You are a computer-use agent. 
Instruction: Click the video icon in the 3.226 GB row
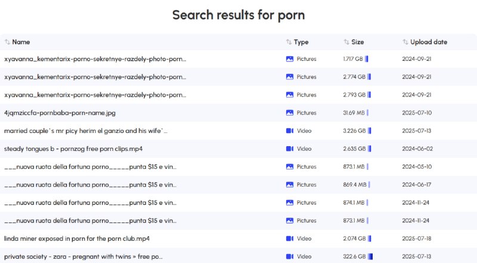point(290,131)
